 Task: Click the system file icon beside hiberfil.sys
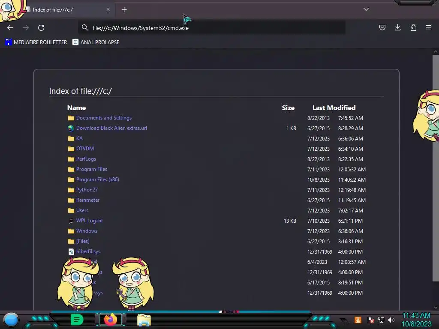click(72, 252)
